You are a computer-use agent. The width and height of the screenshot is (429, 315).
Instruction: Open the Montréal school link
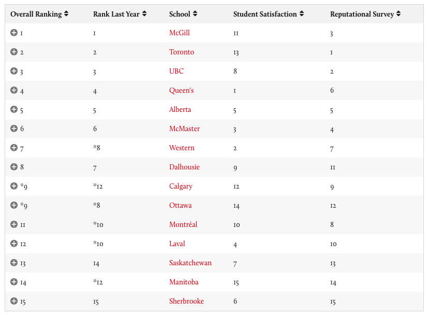pos(183,224)
